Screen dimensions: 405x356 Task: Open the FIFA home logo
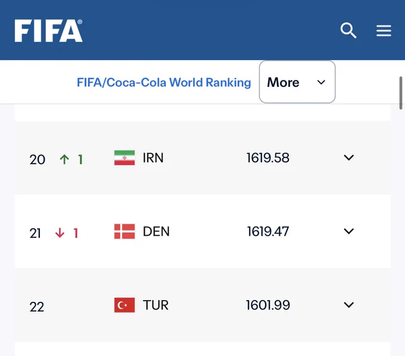[49, 30]
